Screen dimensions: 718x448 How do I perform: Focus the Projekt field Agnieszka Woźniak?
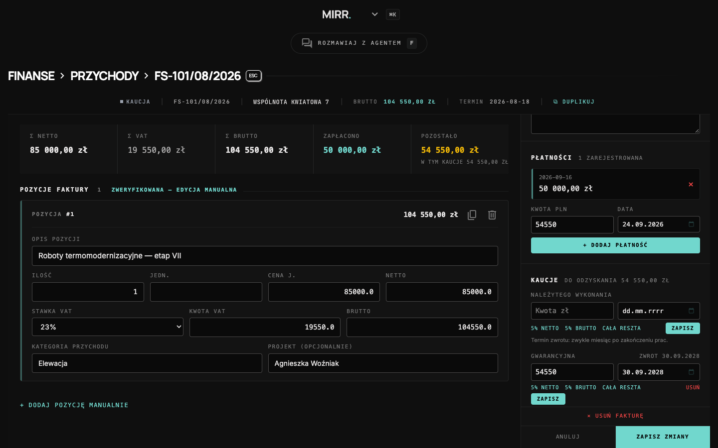[x=383, y=363]
